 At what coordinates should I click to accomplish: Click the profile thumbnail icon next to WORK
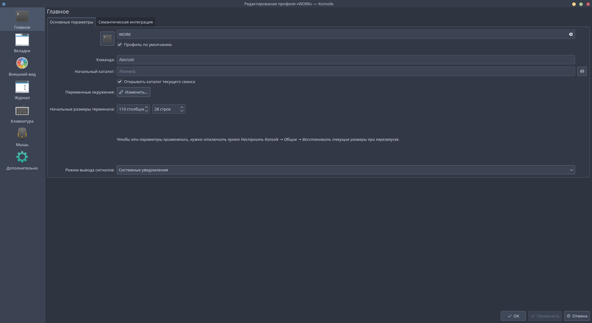coord(107,38)
